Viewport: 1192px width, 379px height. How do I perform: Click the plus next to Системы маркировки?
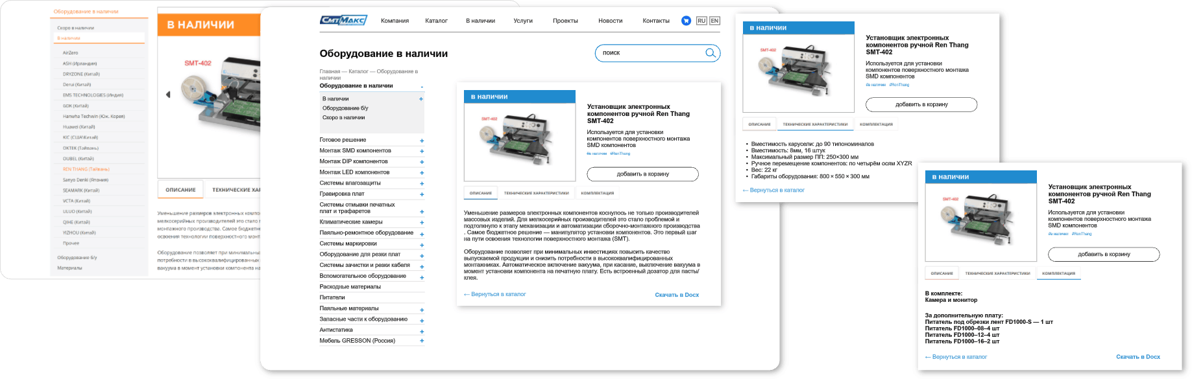pos(422,245)
